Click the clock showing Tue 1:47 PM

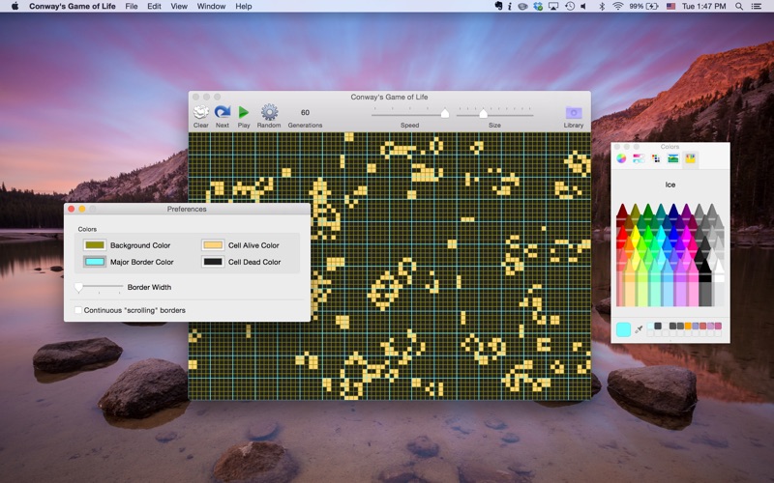(704, 6)
